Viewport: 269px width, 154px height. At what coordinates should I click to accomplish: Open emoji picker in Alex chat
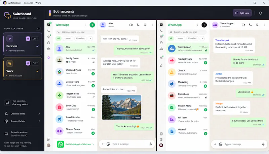(x=108, y=144)
